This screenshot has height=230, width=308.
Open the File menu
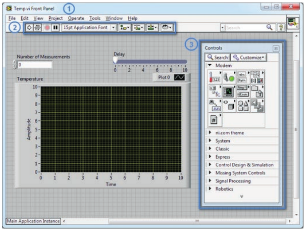(x=12, y=18)
